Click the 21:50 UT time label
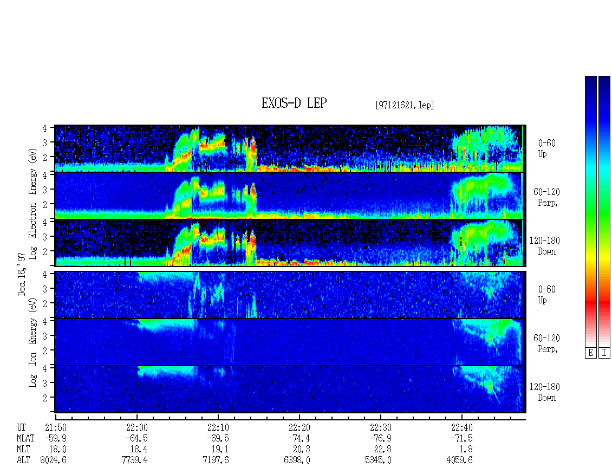 point(55,427)
